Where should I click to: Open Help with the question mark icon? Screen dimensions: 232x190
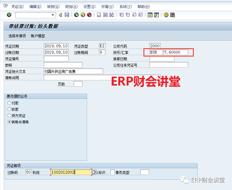click(x=166, y=15)
